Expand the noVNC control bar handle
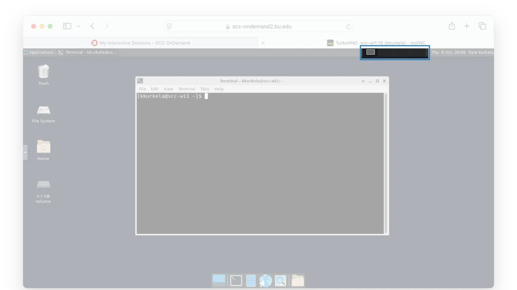The width and height of the screenshot is (517, 290). (x=25, y=152)
